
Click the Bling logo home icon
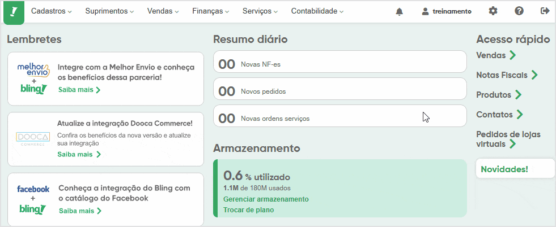pyautogui.click(x=14, y=12)
